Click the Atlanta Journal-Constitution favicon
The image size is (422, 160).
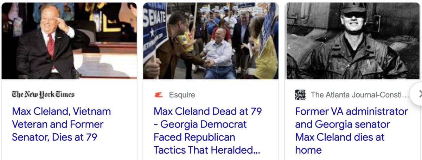300,95
